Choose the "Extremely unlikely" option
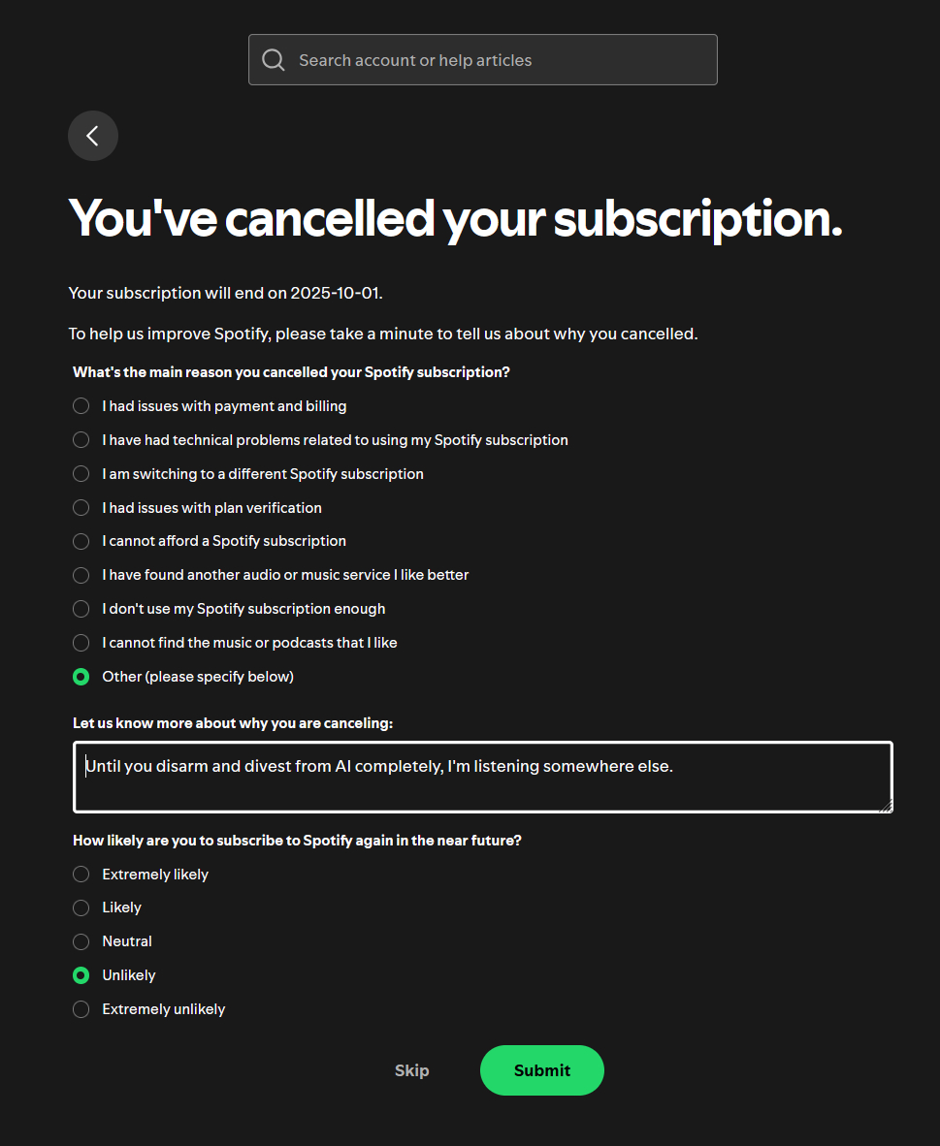 [x=81, y=1009]
